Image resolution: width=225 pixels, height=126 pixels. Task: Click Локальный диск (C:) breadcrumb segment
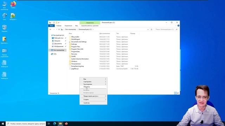[x=85, y=29]
